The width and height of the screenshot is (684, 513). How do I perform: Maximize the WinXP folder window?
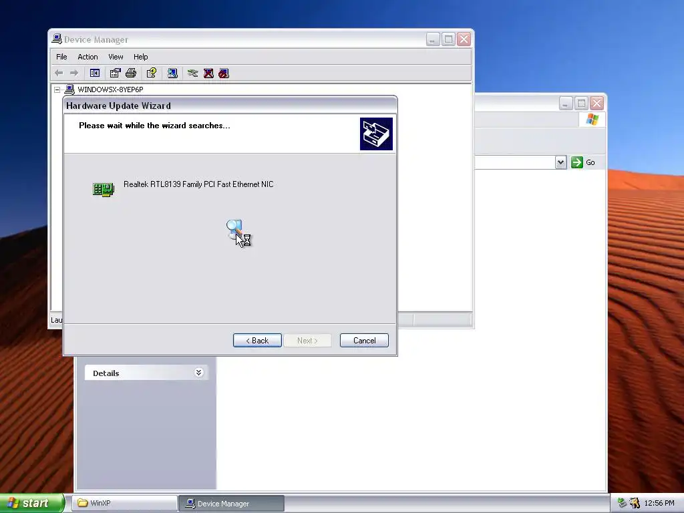click(x=581, y=104)
